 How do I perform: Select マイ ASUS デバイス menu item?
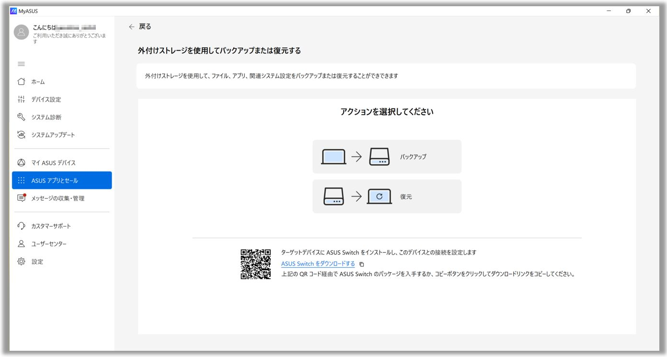point(62,162)
